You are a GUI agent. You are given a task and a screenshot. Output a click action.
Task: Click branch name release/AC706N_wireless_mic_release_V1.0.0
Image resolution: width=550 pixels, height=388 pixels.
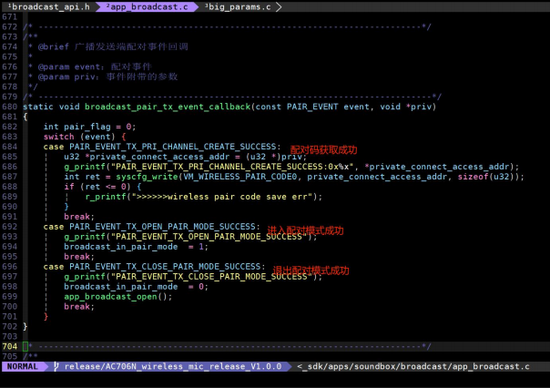pos(173,366)
